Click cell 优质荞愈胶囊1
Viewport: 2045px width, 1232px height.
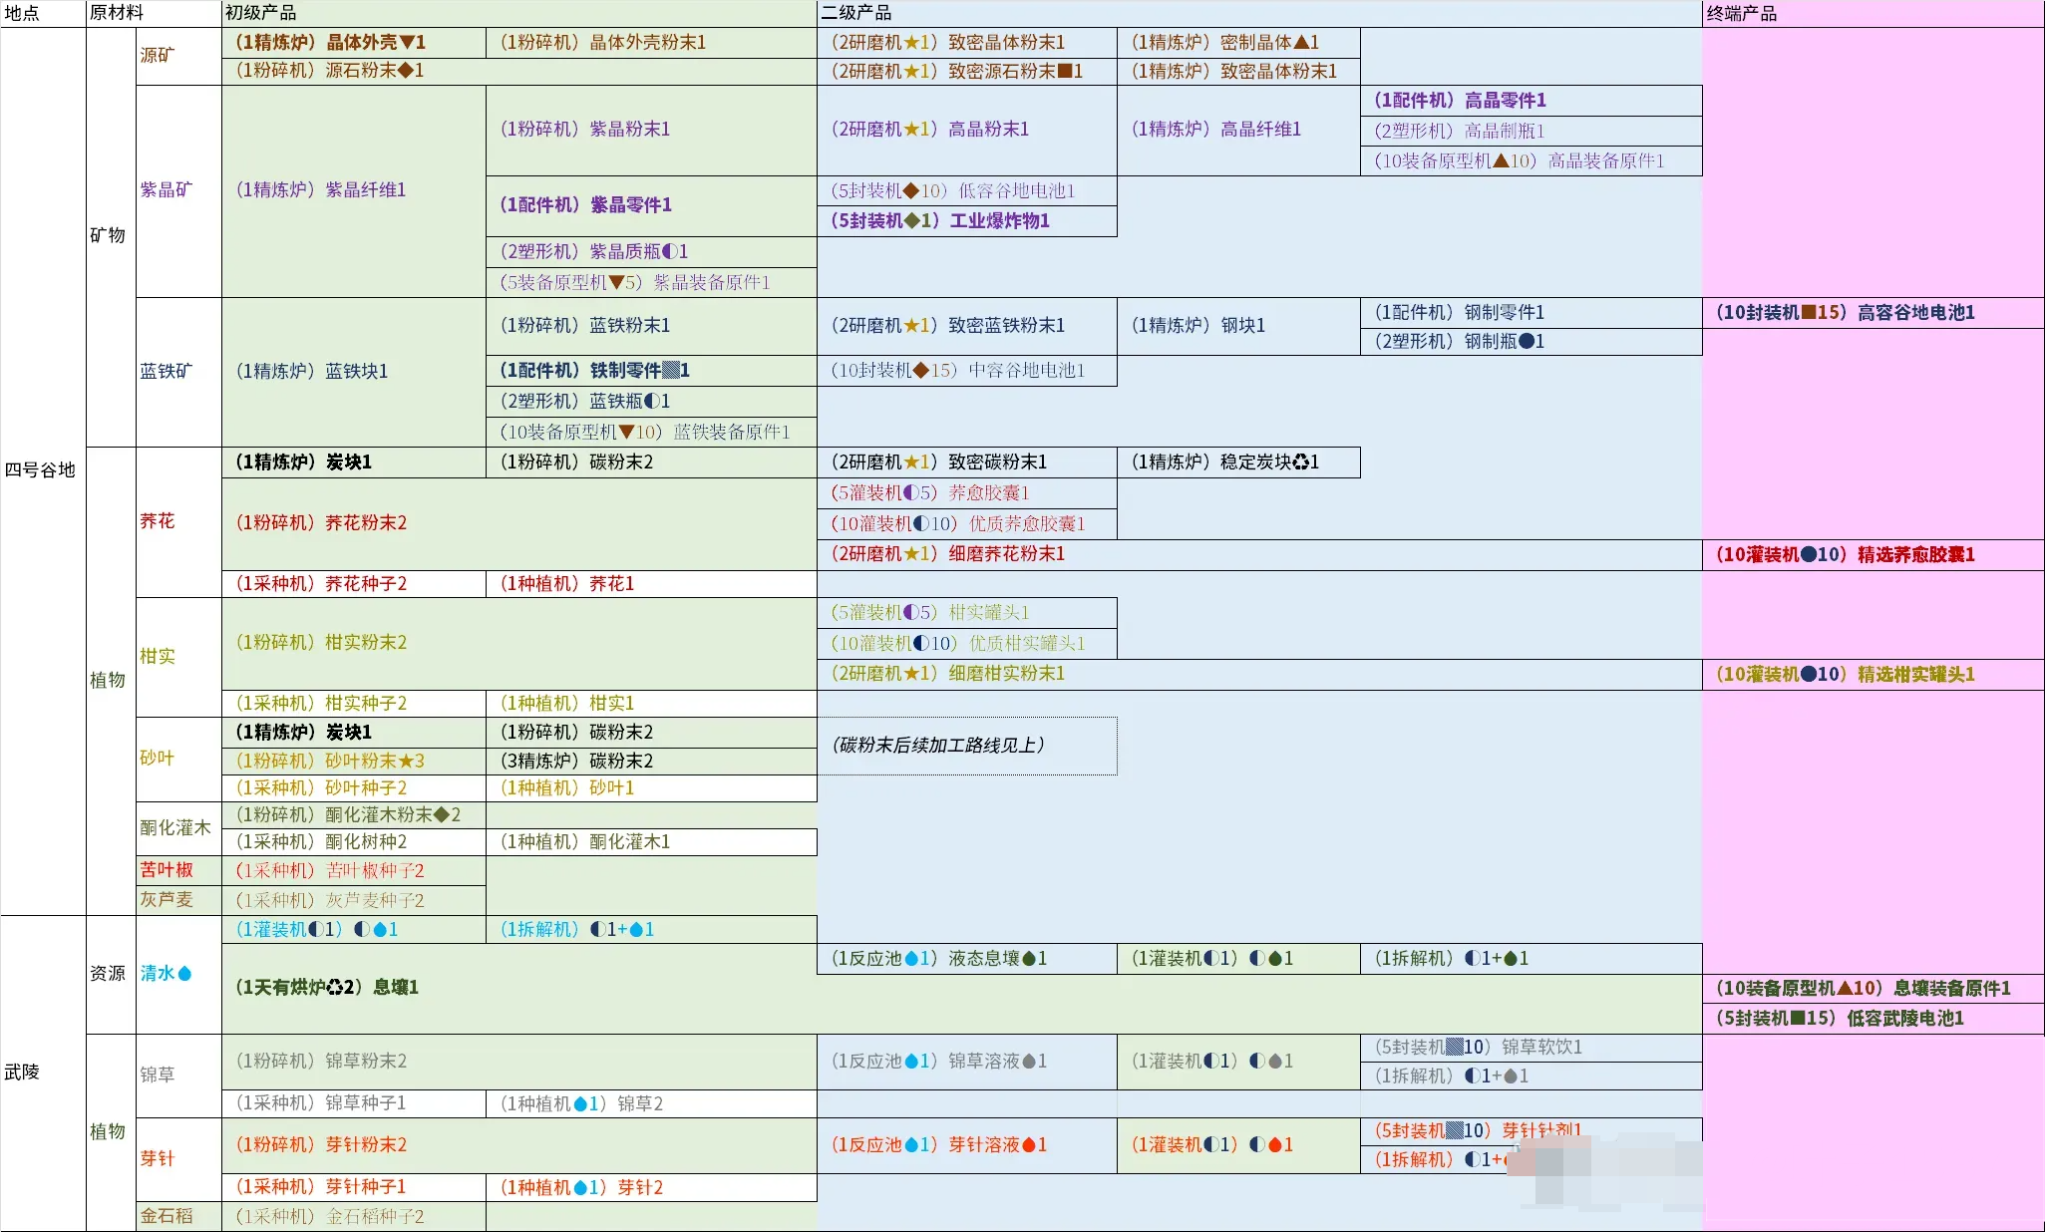point(967,524)
